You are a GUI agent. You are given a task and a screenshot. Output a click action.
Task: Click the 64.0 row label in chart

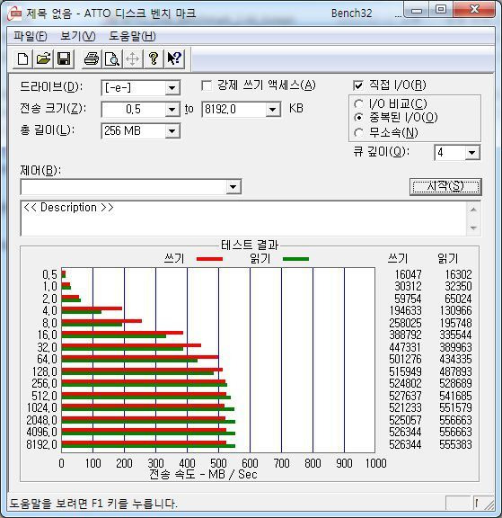point(48,359)
